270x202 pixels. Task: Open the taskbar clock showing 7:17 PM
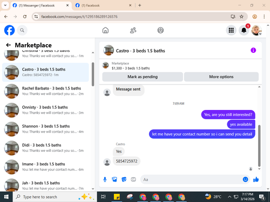pos(248,197)
